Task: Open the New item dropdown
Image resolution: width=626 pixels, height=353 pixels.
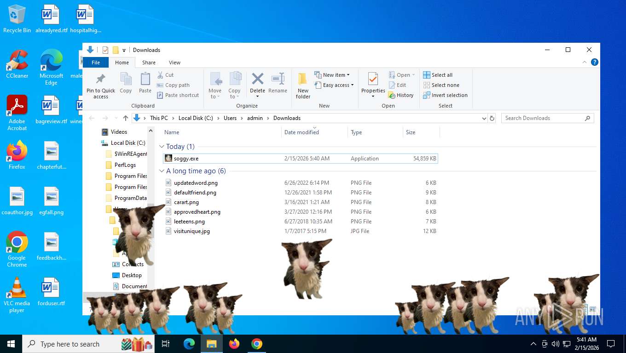Action: (x=332, y=75)
